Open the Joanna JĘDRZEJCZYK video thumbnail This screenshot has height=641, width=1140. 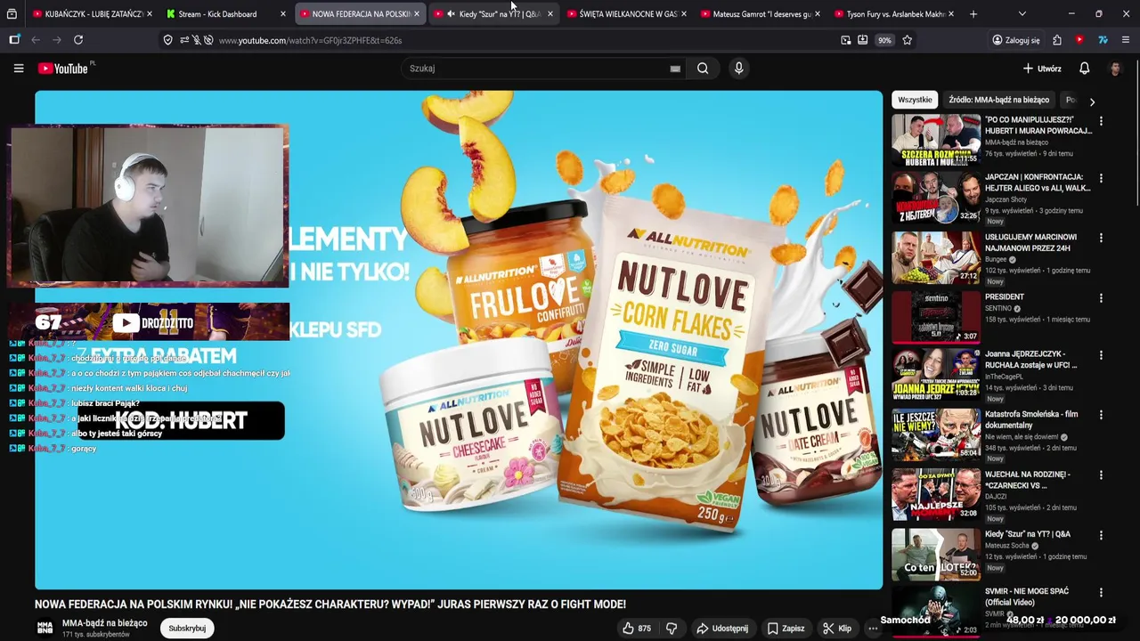click(x=936, y=376)
